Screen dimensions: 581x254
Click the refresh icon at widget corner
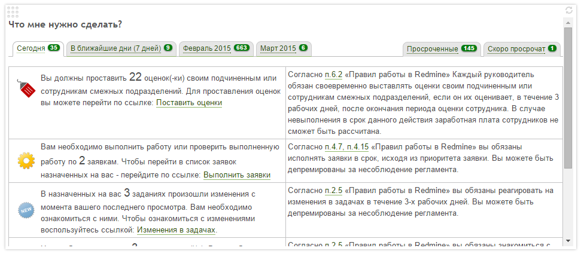569,10
